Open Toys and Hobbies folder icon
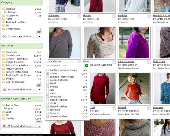The image size is (170, 136). [4, 22]
